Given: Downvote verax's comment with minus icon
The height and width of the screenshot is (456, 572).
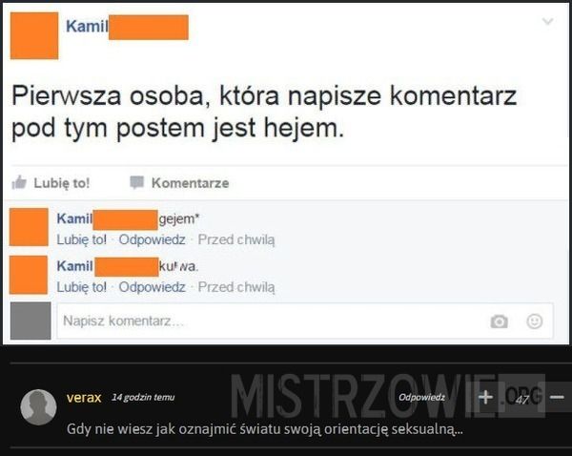Looking at the screenshot, I should 557,397.
